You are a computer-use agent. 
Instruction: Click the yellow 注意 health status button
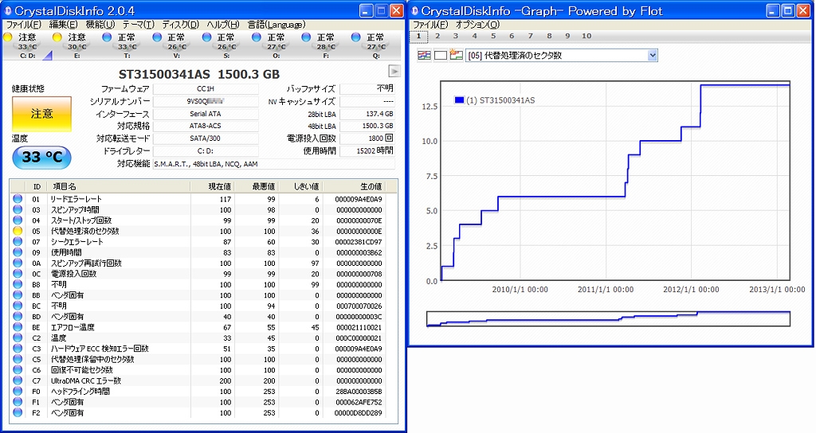click(x=41, y=114)
